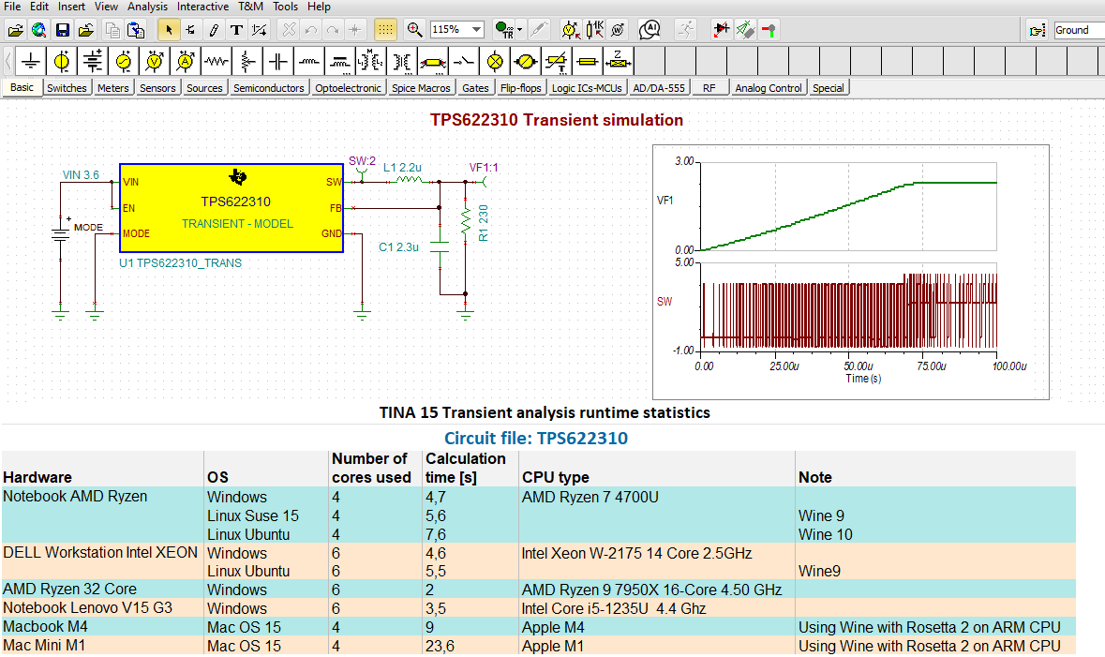Toggle the grid display button
Viewport: 1105px width, 657px height.
tap(384, 30)
